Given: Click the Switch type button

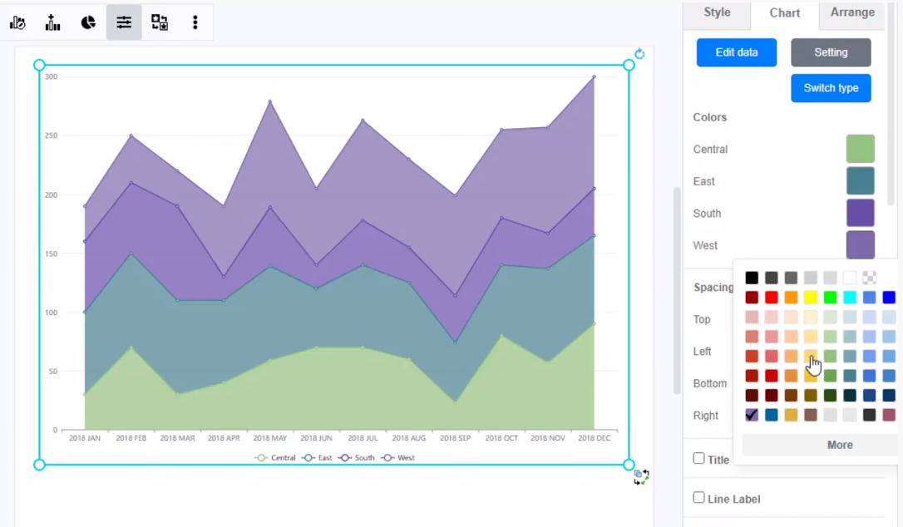Looking at the screenshot, I should click(x=830, y=87).
